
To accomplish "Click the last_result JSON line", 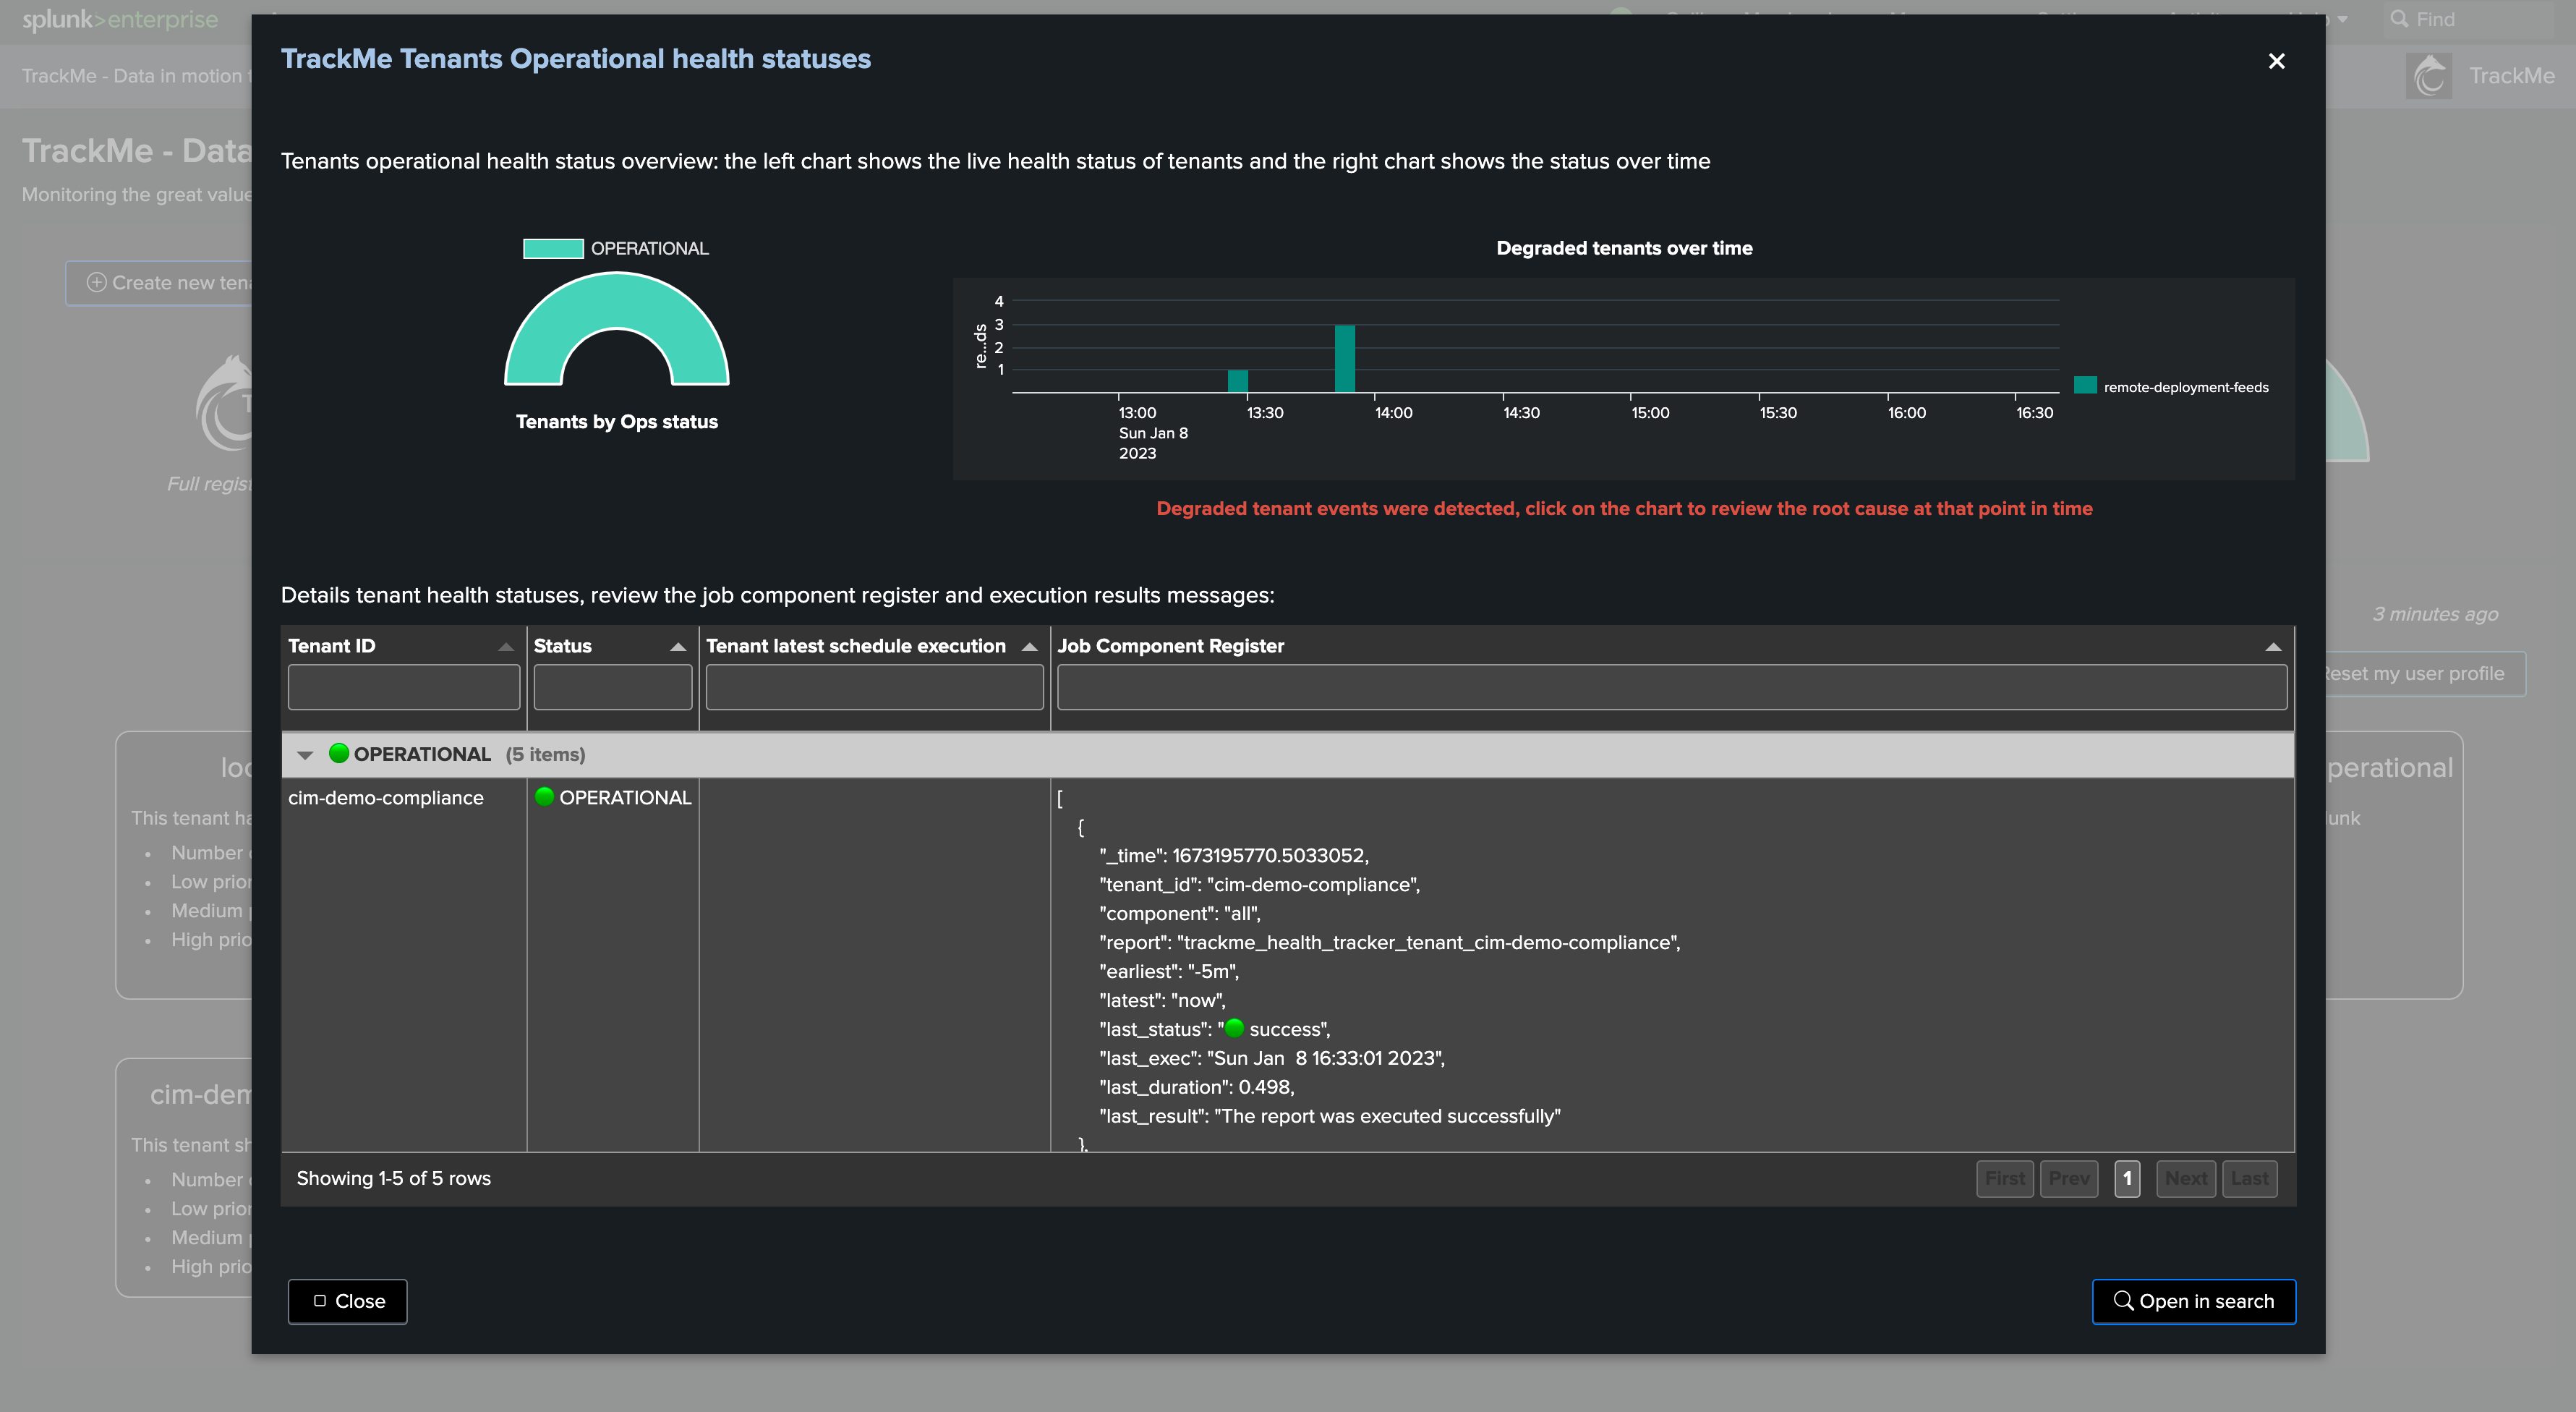I will click(x=1330, y=1116).
